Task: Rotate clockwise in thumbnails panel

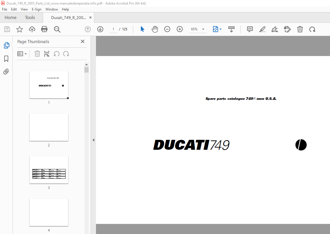Action: pos(66,54)
